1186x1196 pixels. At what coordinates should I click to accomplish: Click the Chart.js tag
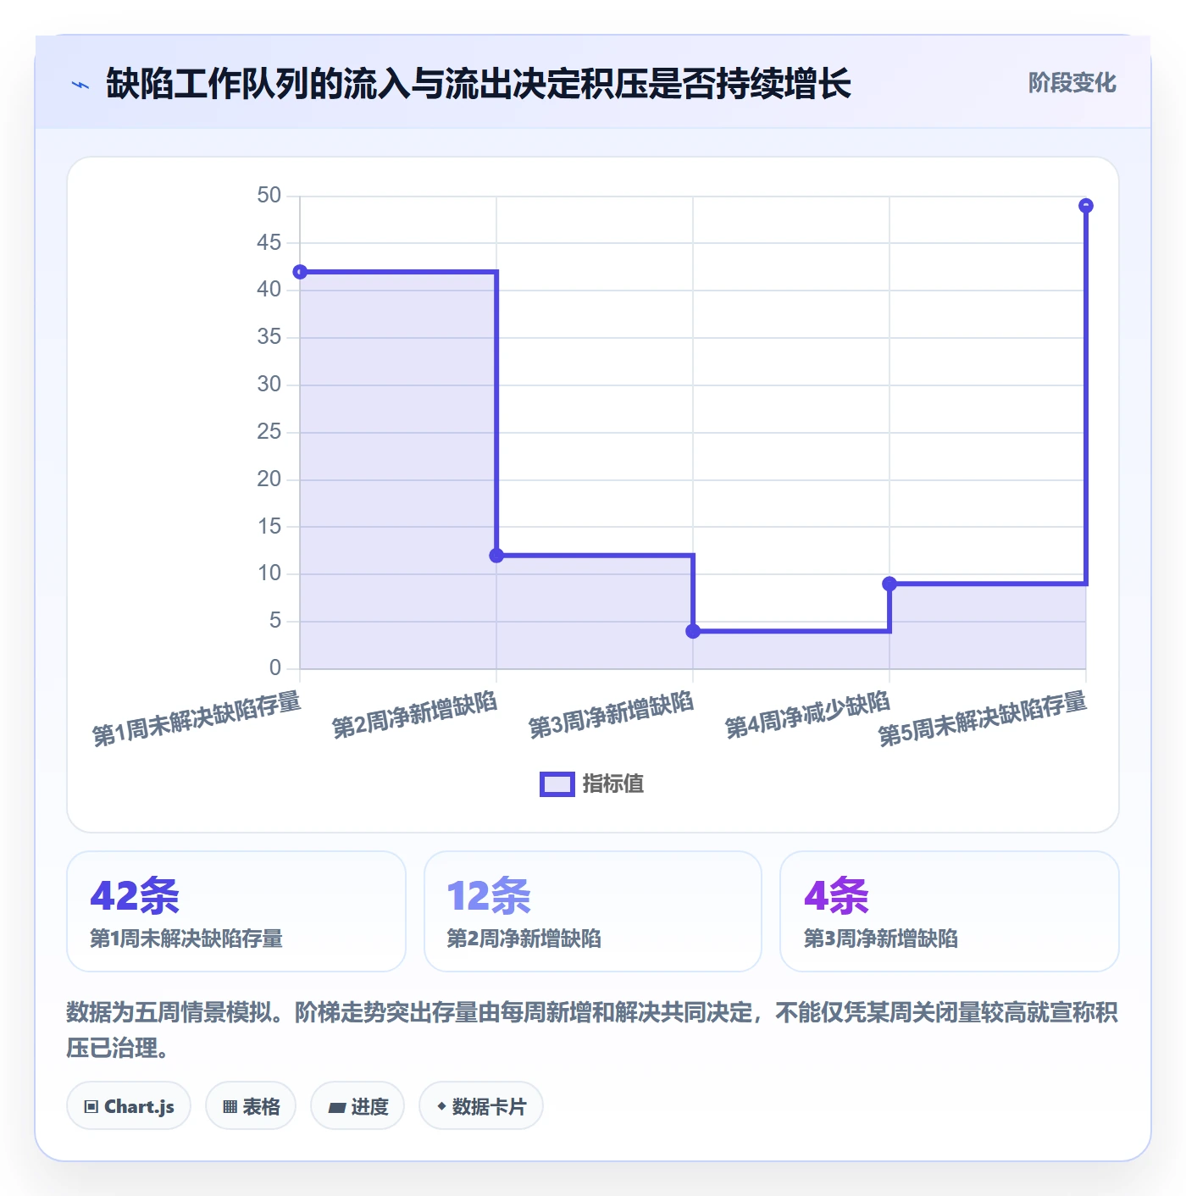pos(129,1105)
